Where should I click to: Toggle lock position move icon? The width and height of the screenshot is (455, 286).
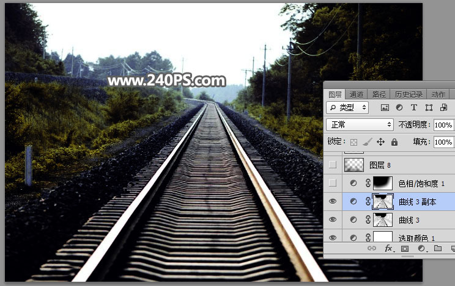point(380,142)
